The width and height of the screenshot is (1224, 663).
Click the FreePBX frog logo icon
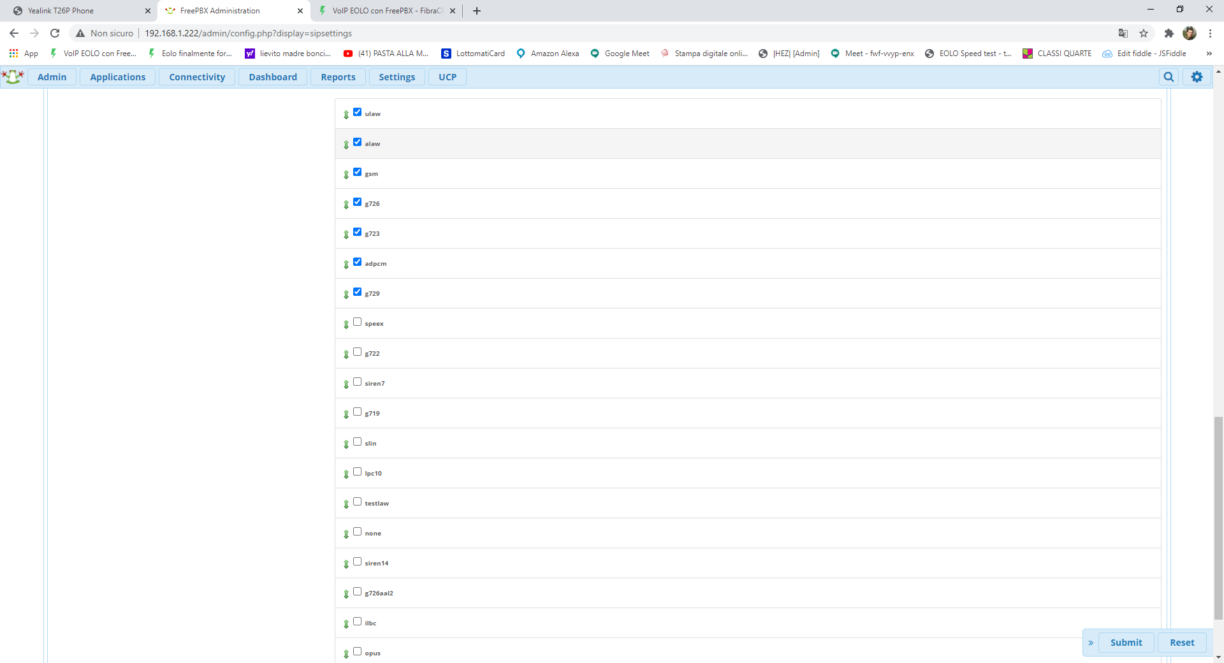click(13, 77)
